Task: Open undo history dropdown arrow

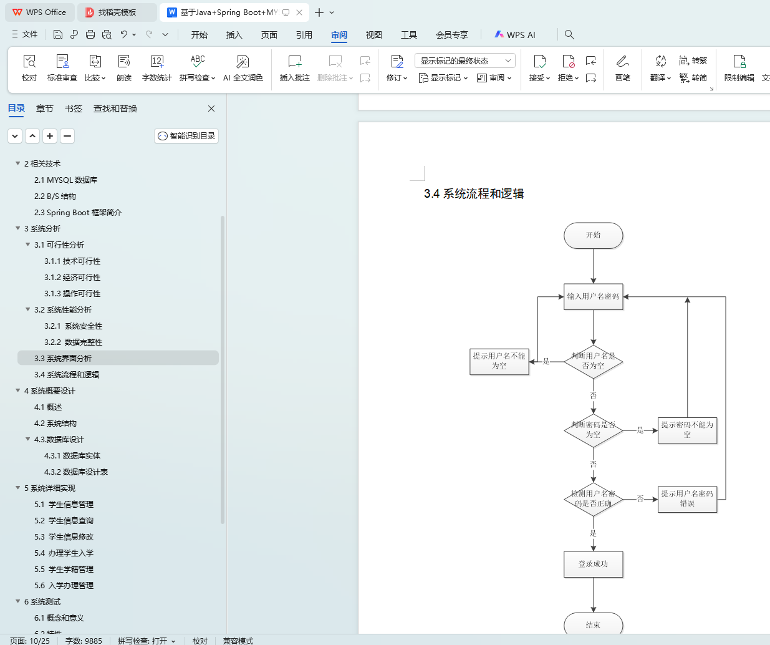Action: tap(134, 34)
